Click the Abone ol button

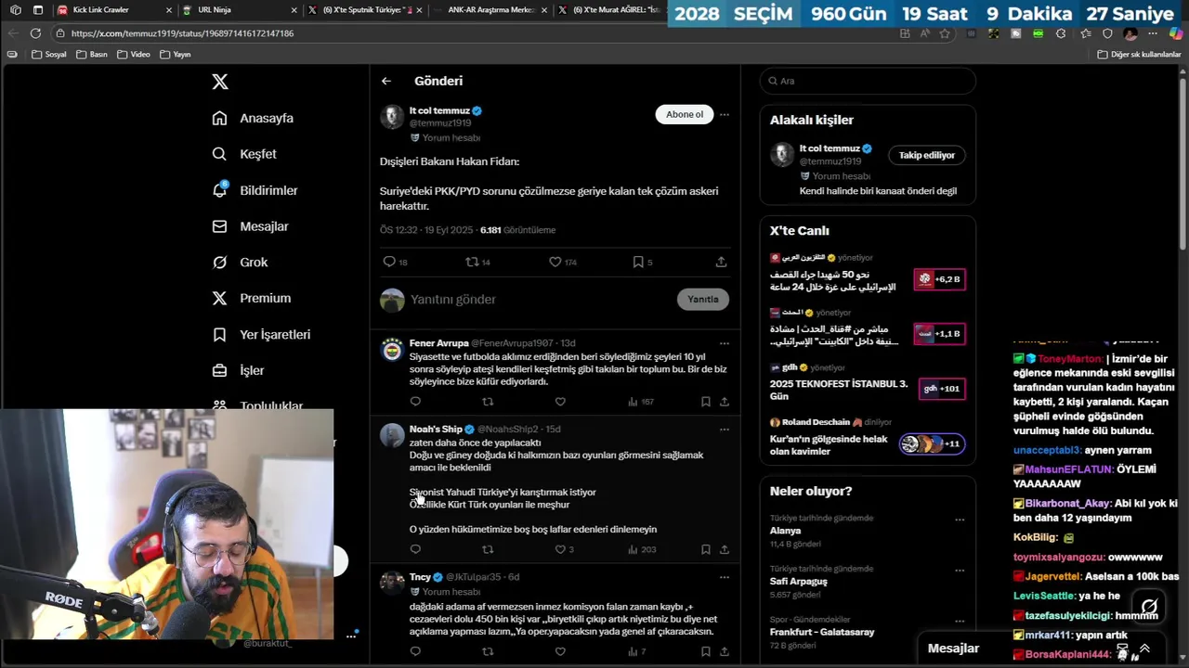coord(685,114)
